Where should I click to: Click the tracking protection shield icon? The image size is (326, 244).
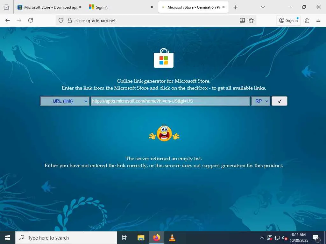click(61, 20)
